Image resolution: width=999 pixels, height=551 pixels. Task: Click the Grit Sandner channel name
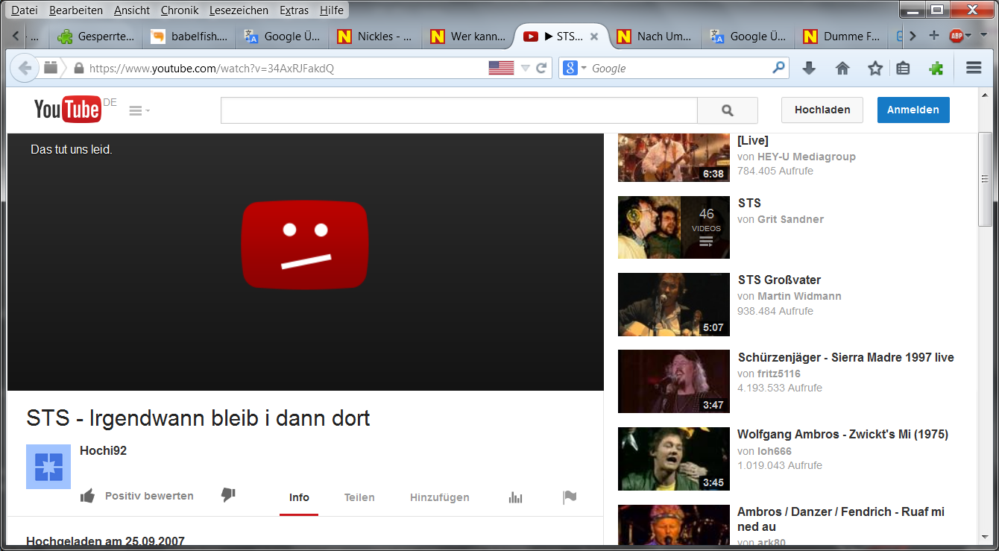790,219
